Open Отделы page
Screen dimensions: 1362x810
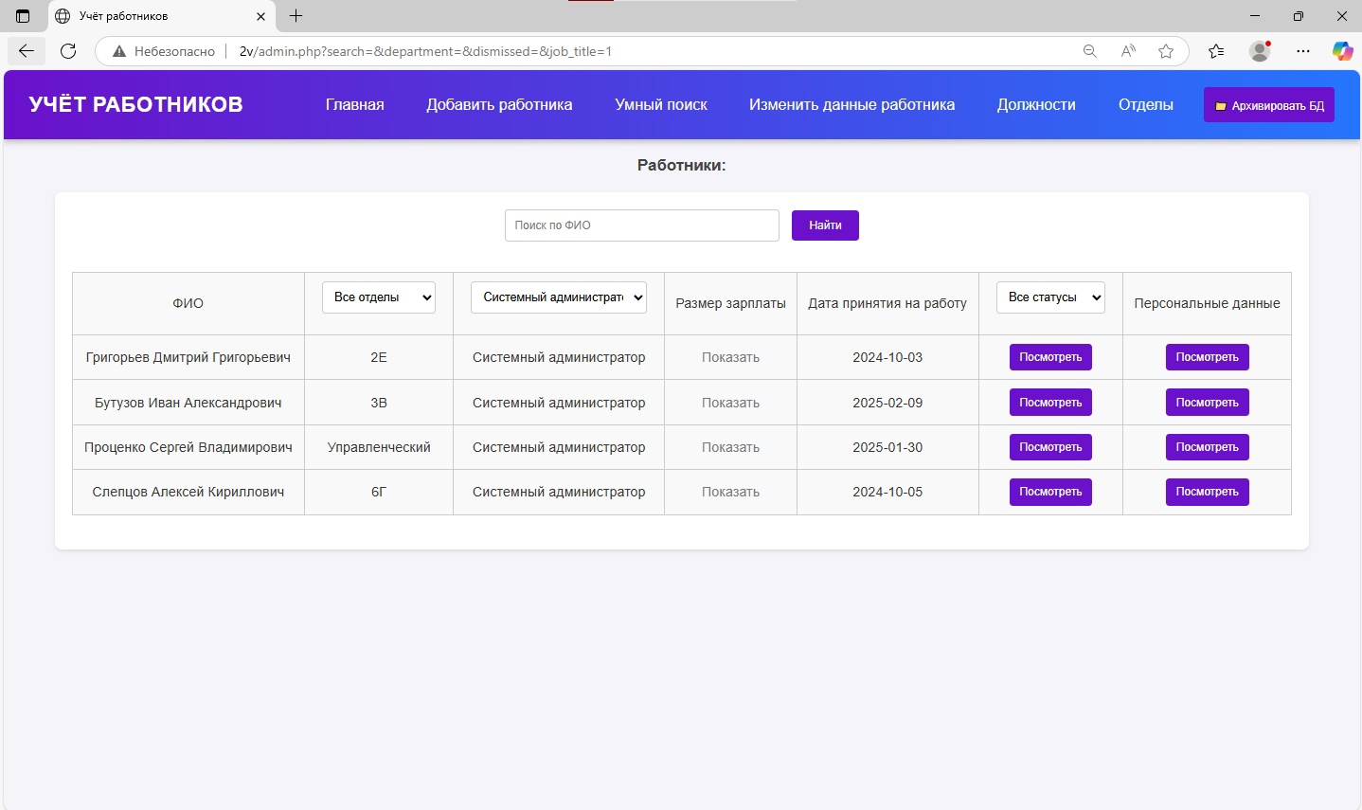point(1146,105)
